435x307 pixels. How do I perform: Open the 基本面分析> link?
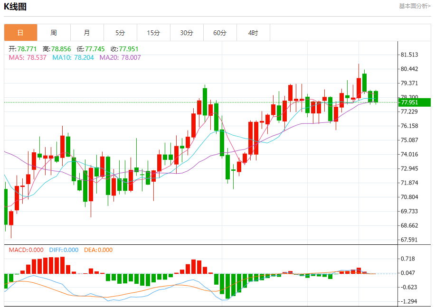[415, 6]
